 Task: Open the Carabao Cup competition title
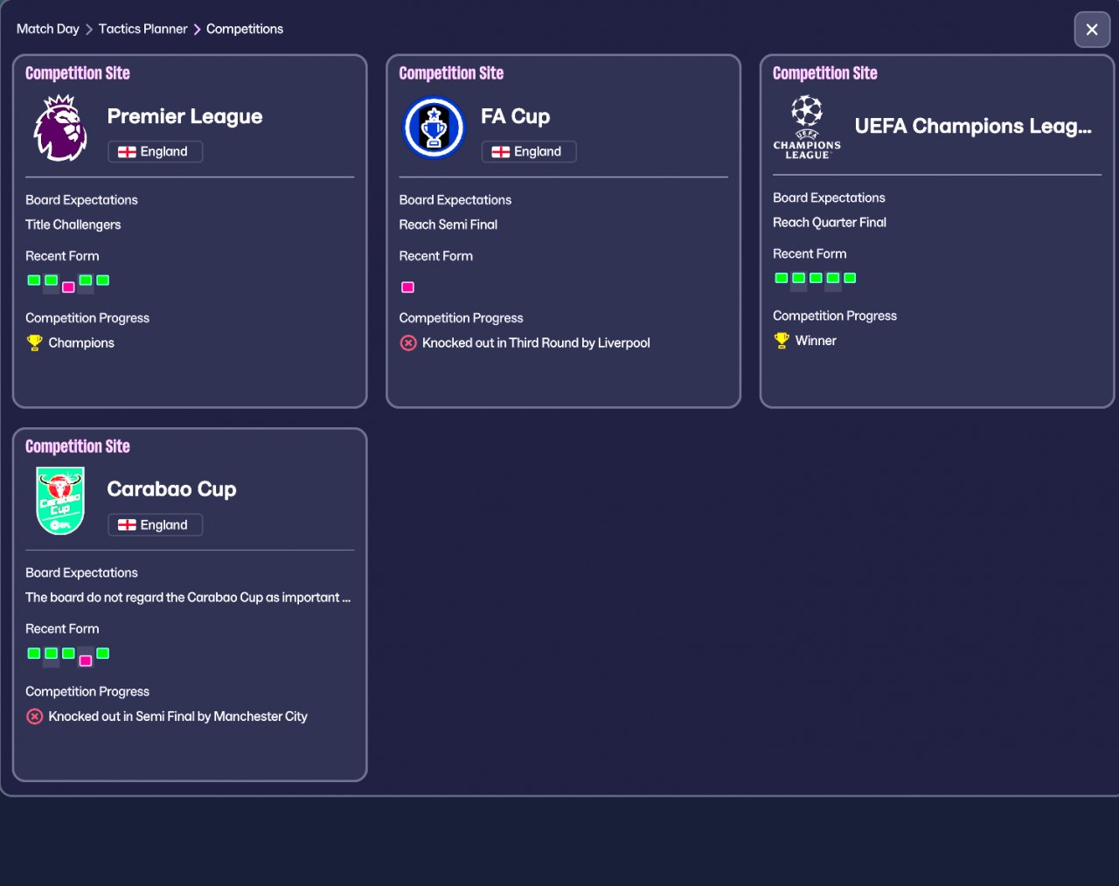[171, 489]
